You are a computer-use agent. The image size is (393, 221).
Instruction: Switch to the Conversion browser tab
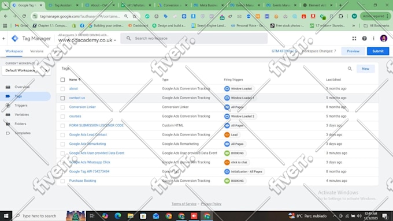172,5
